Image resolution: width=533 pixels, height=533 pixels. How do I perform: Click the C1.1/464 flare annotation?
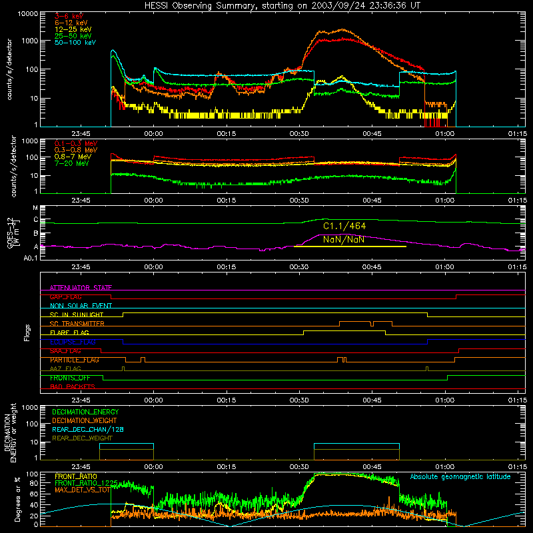pos(344,226)
